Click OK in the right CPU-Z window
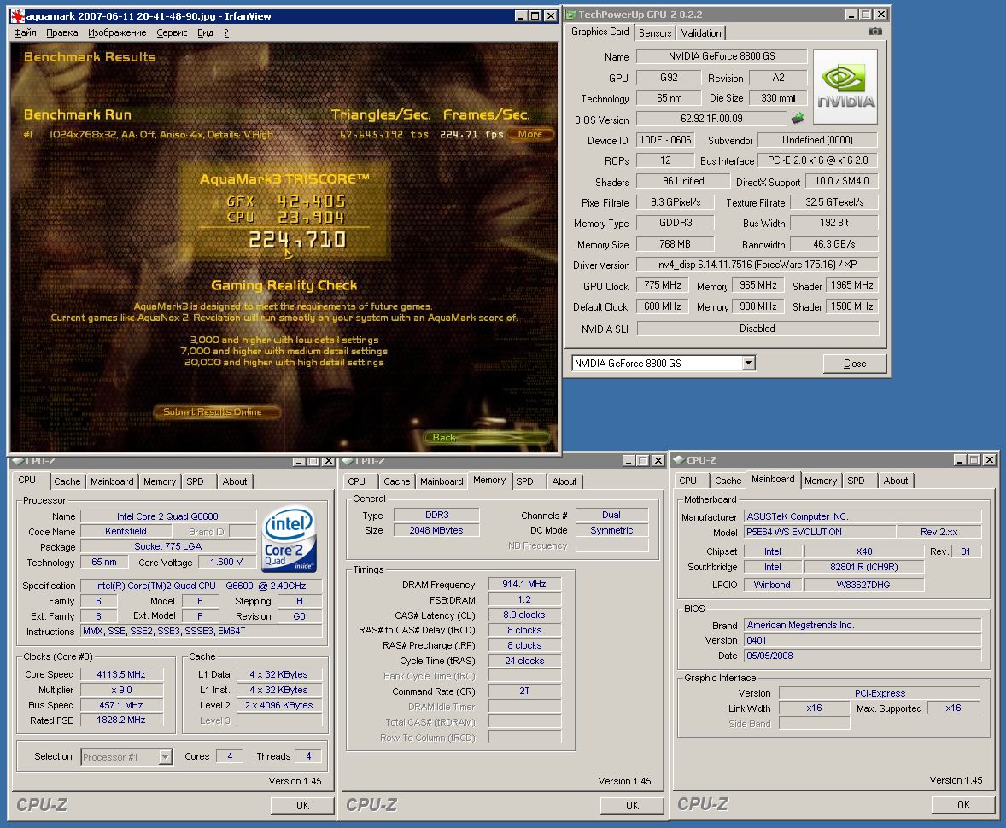The width and height of the screenshot is (1006, 828). click(963, 804)
